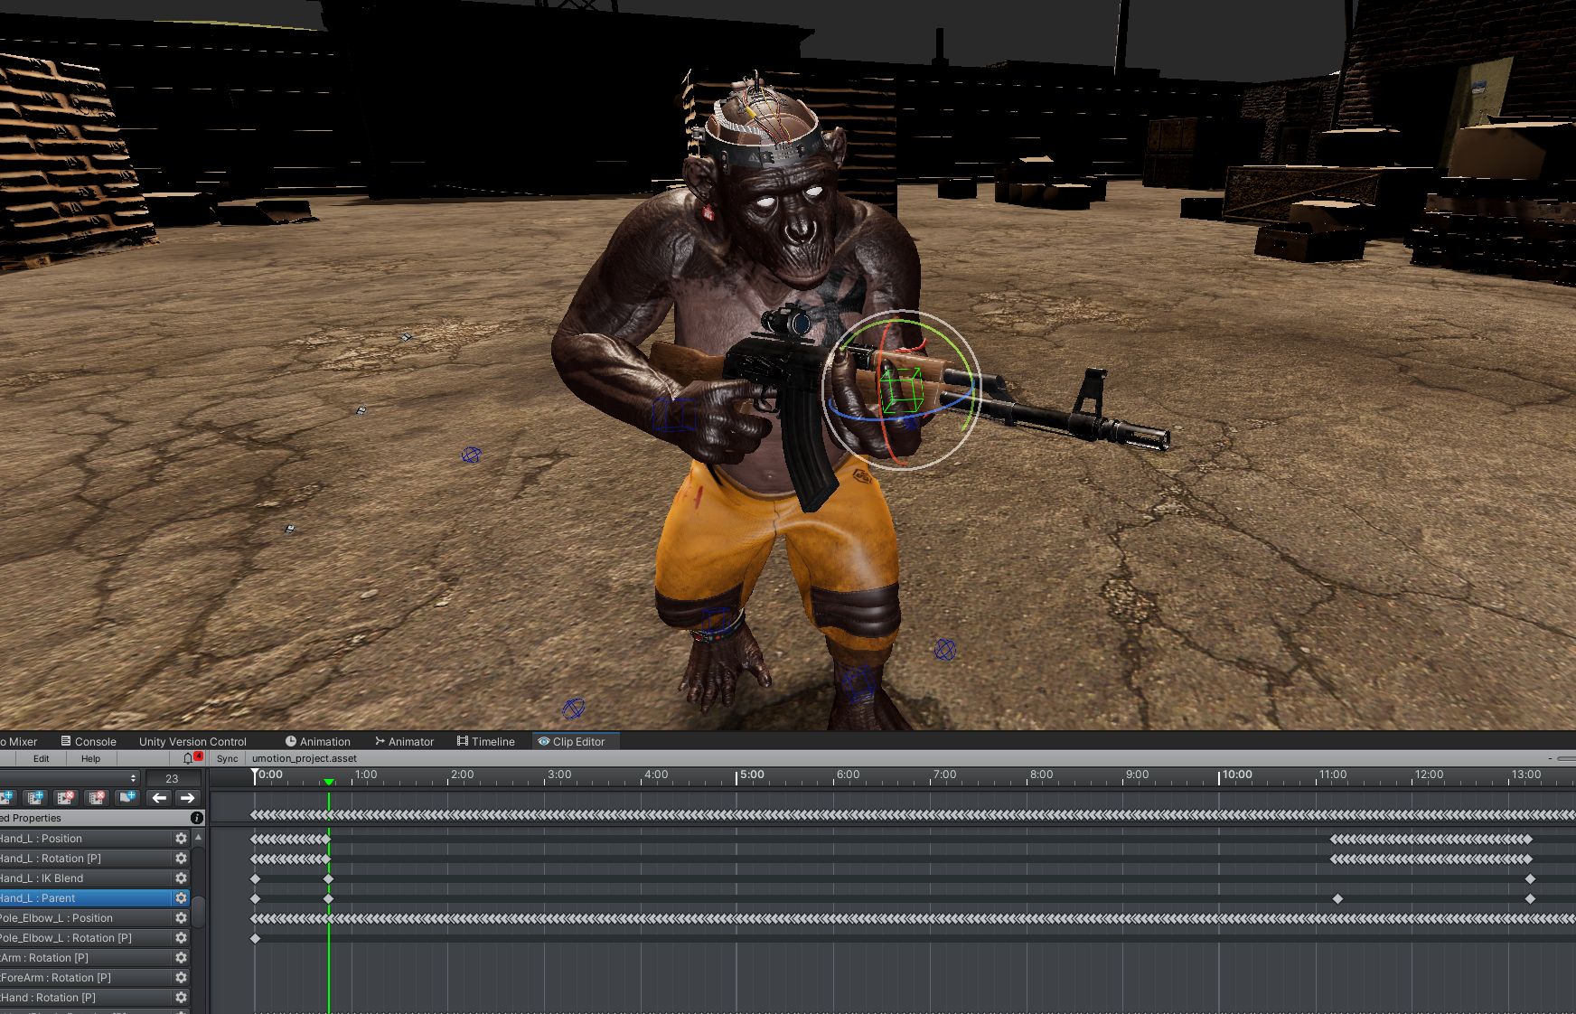
Task: Click the add keys to selected properties icon
Action: pyautogui.click(x=35, y=797)
